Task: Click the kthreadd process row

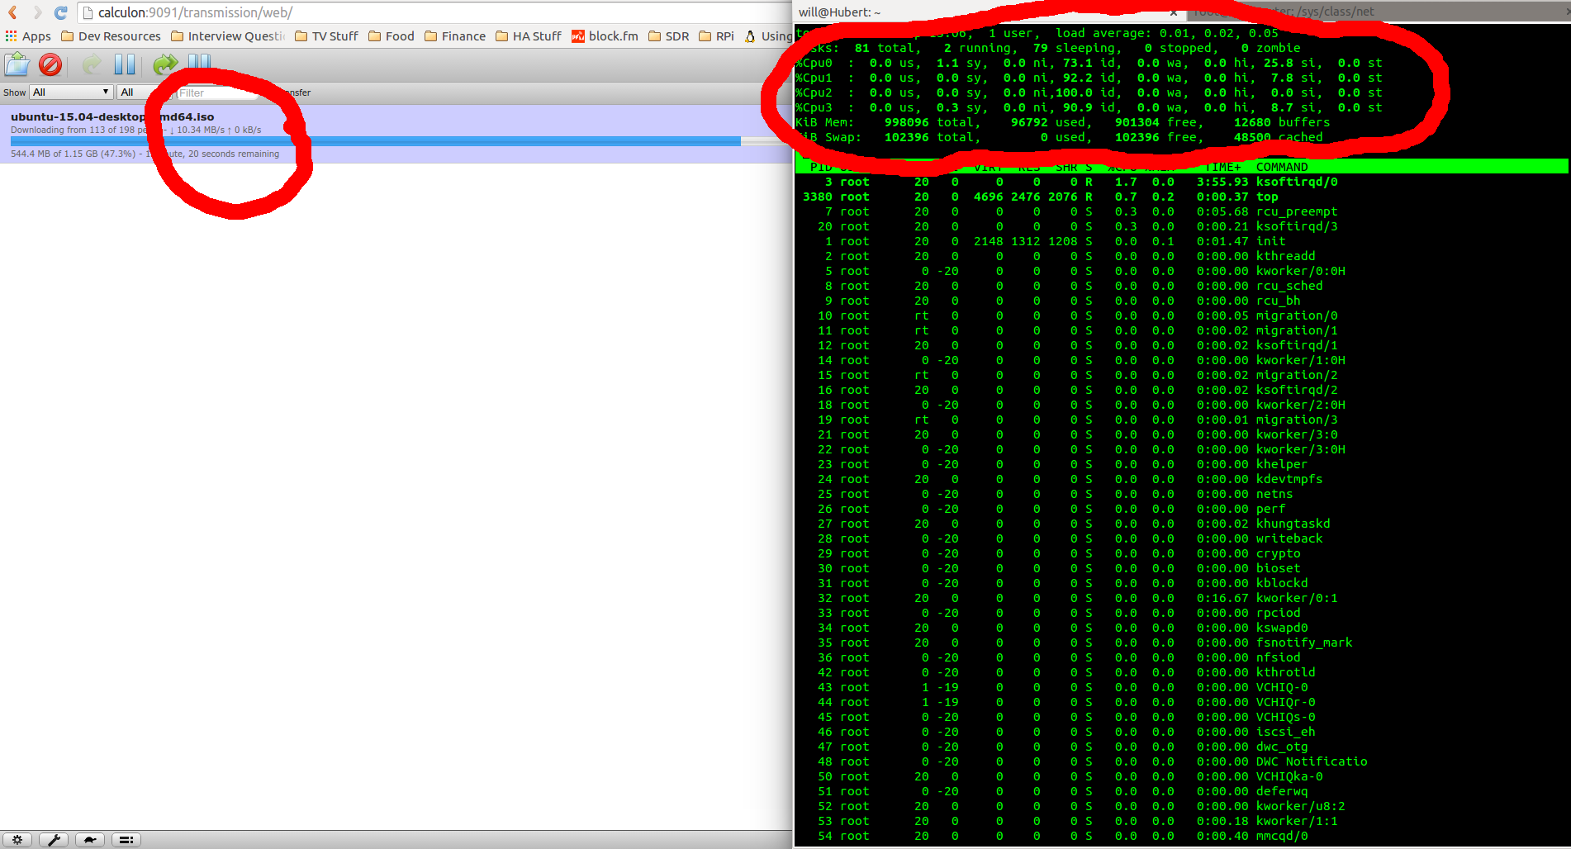Action: 1181,256
